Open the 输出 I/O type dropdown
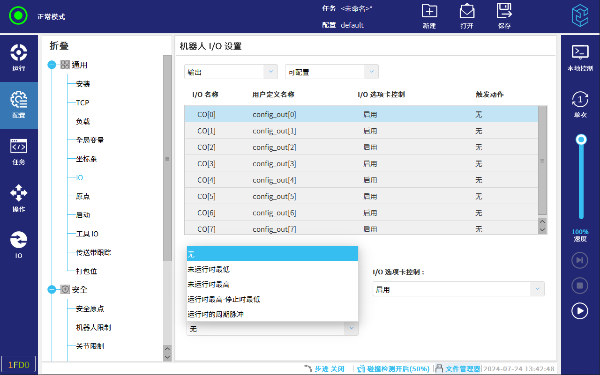600x375 pixels. (x=231, y=72)
